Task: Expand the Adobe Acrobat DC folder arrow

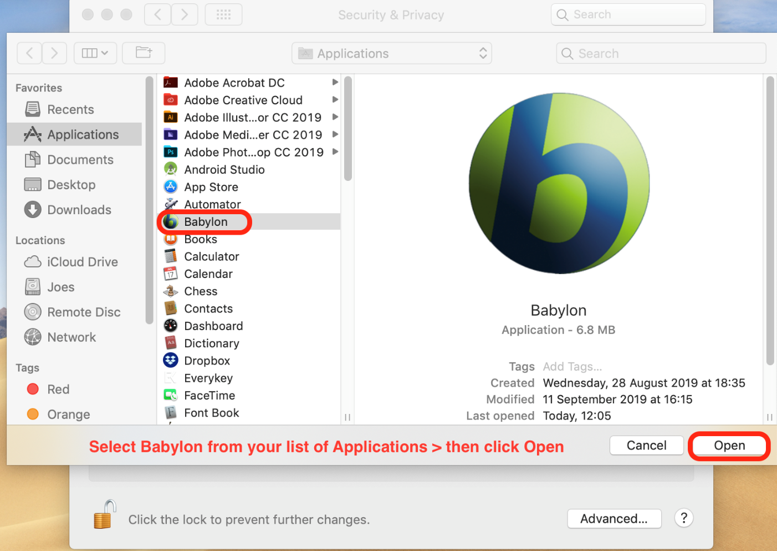Action: [335, 82]
